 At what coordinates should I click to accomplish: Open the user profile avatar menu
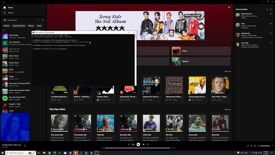[x=229, y=8]
